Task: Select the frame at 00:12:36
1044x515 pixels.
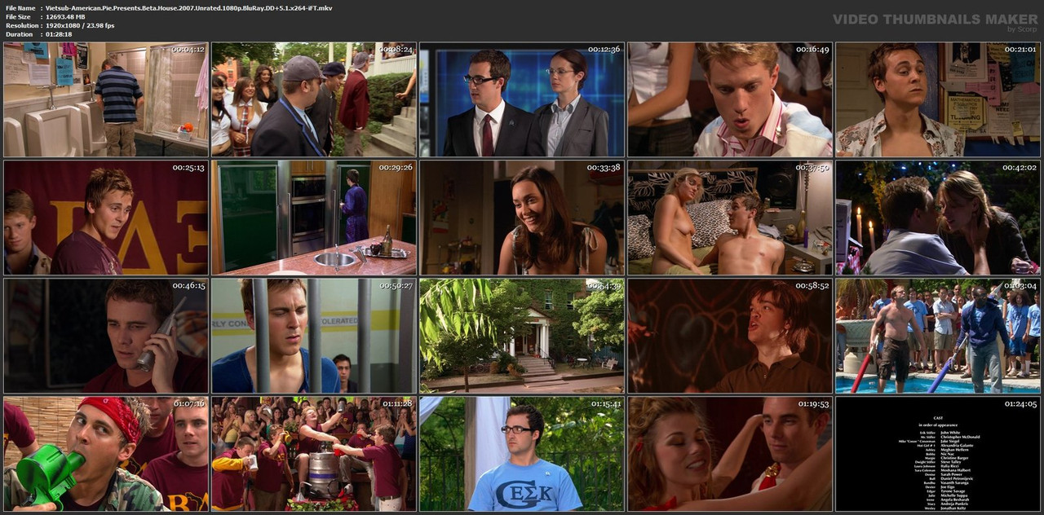Action: [x=522, y=99]
